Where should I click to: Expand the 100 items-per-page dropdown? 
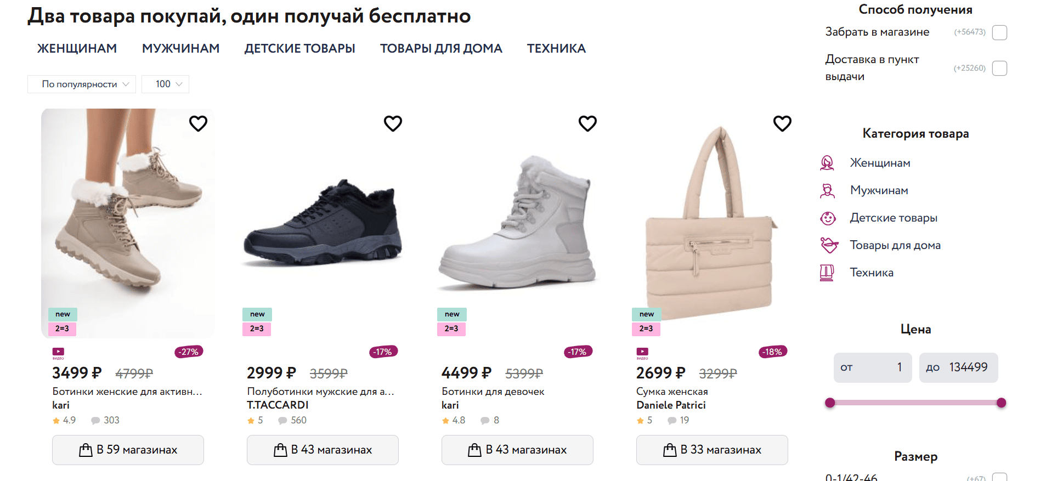tap(165, 84)
